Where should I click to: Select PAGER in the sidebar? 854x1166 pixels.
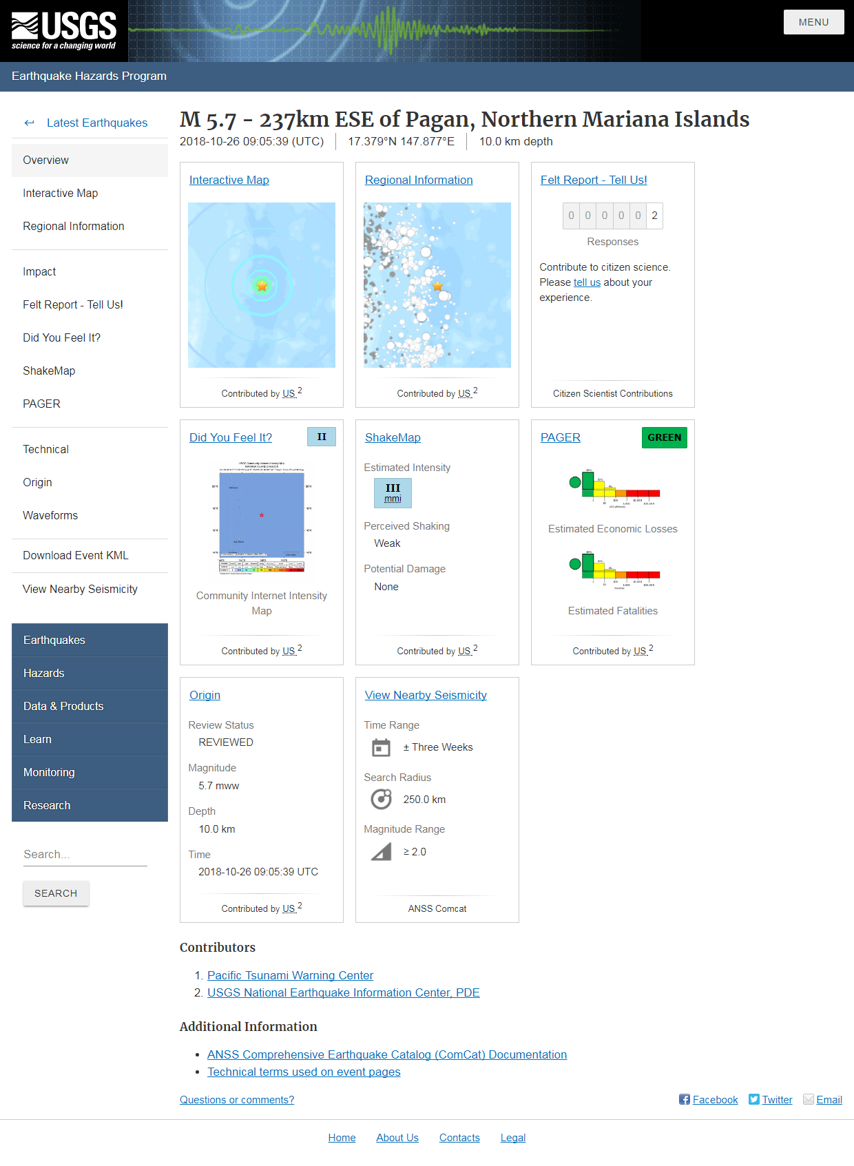[90, 404]
